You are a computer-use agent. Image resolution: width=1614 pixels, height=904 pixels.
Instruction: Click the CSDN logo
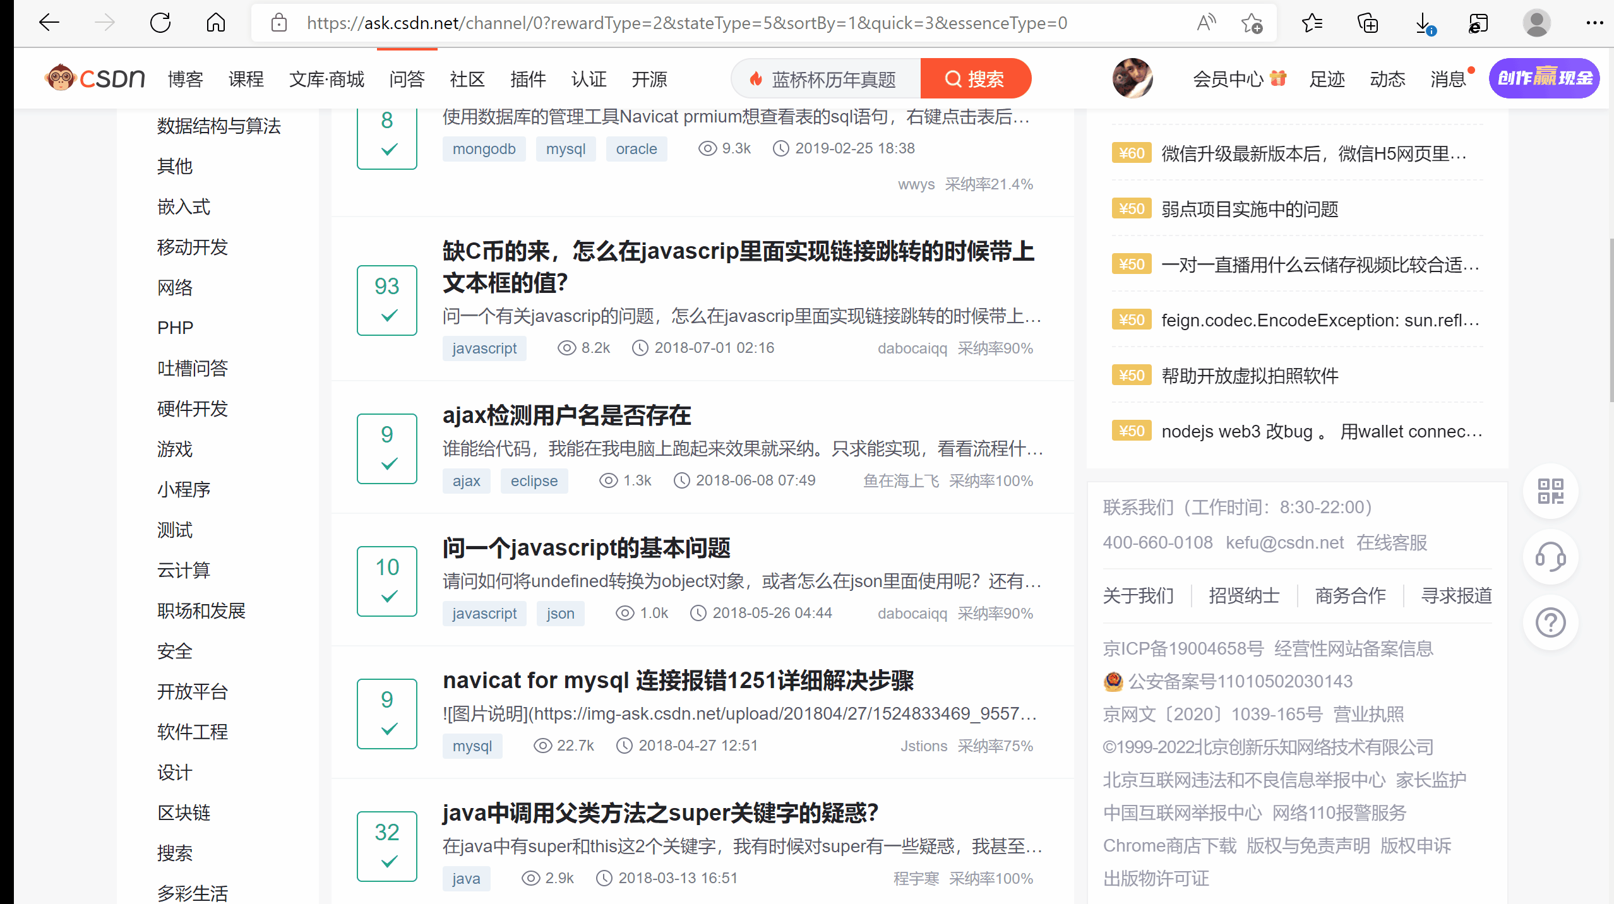coord(95,78)
